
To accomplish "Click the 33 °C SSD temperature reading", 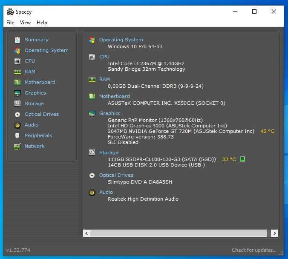I will click(229, 159).
